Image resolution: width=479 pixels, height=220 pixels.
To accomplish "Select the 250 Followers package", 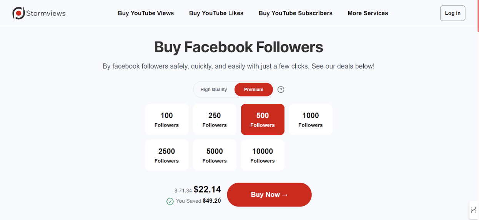I will (x=215, y=119).
